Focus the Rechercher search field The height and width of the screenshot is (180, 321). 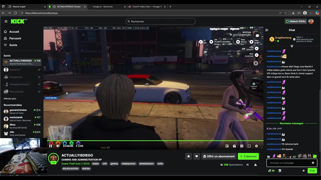tap(160, 21)
